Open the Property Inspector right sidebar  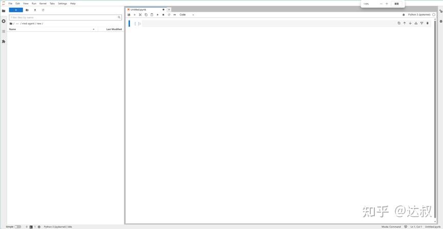[x=440, y=11]
